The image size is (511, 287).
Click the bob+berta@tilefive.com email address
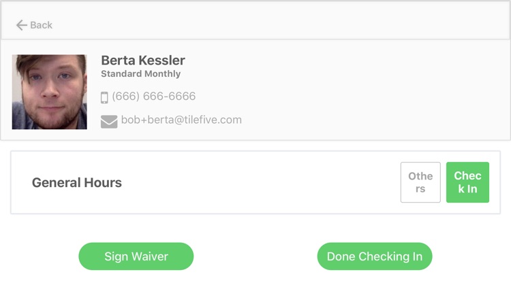coord(181,120)
